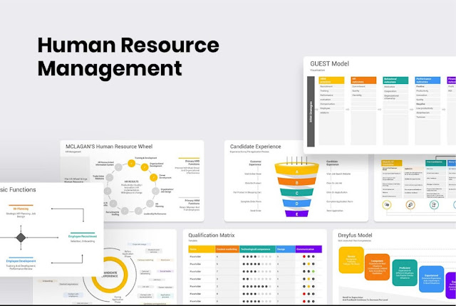
Task: Click the Employee Recruitment label
Action: click(83, 236)
